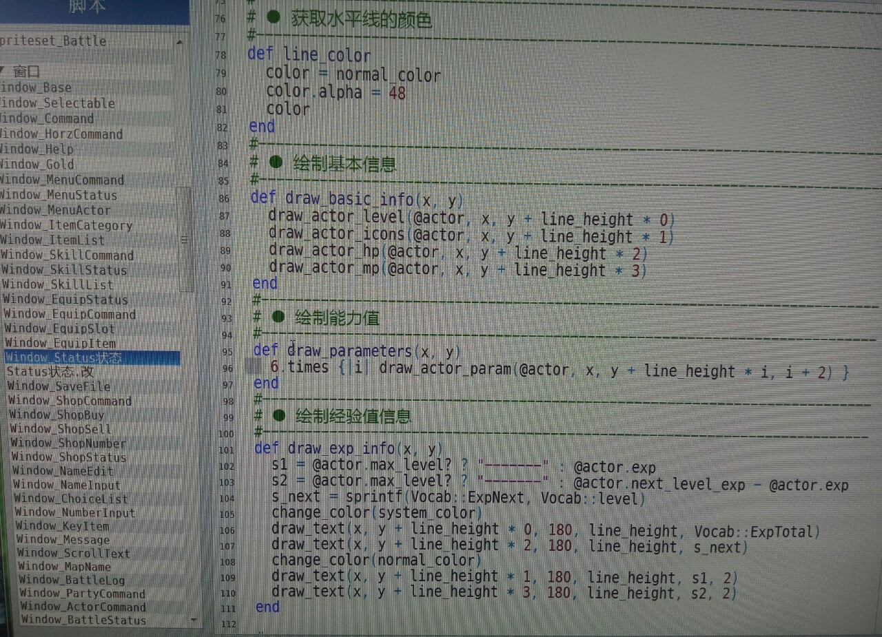
Task: Click scroll-up arrow of script list
Action: pos(180,41)
